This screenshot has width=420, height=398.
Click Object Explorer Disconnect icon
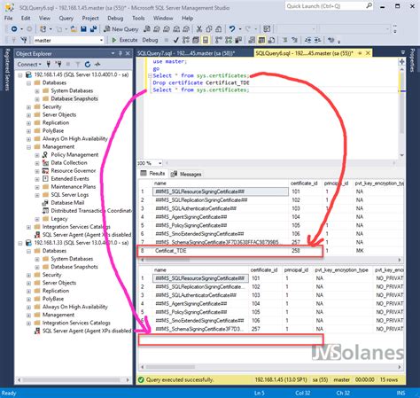point(58,64)
